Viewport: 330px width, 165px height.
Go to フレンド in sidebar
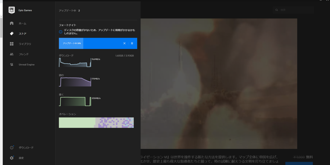(x=24, y=54)
